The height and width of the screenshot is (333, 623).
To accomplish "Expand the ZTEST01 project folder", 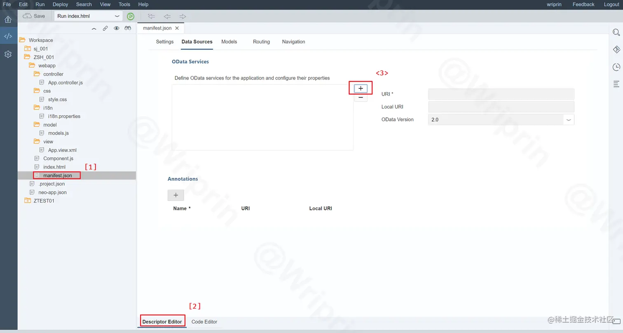I will pos(27,201).
